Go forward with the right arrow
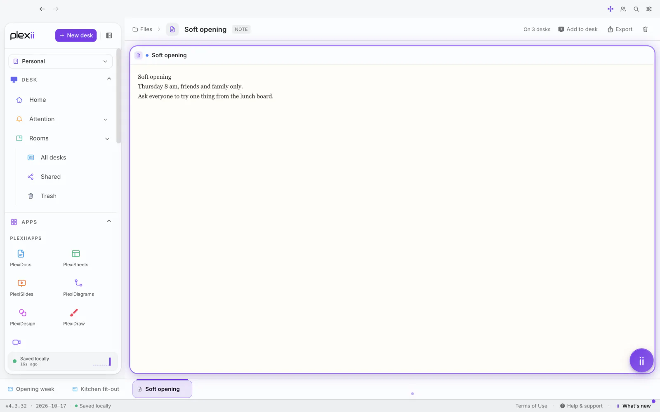 56,9
